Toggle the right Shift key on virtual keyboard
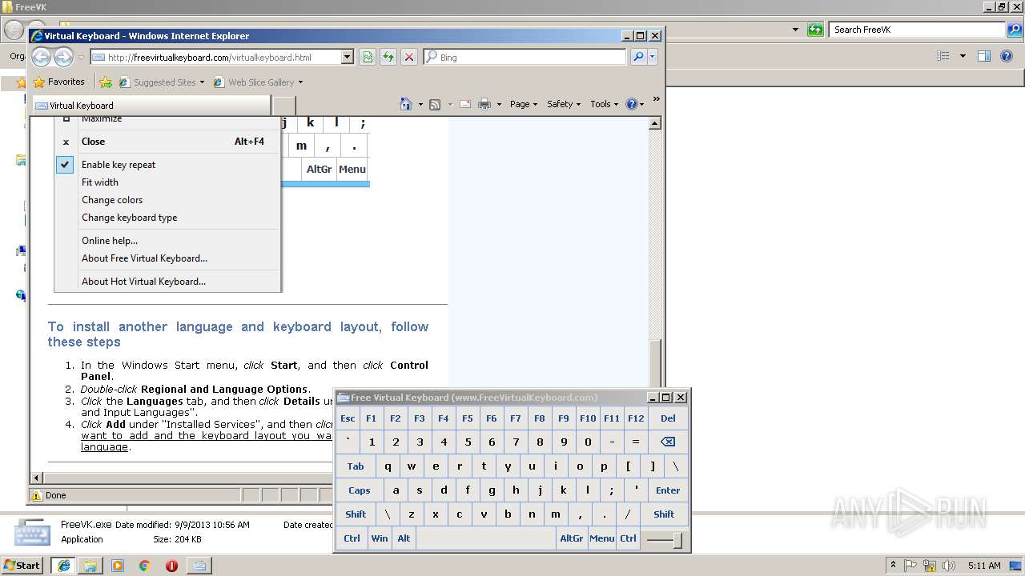 pos(664,514)
